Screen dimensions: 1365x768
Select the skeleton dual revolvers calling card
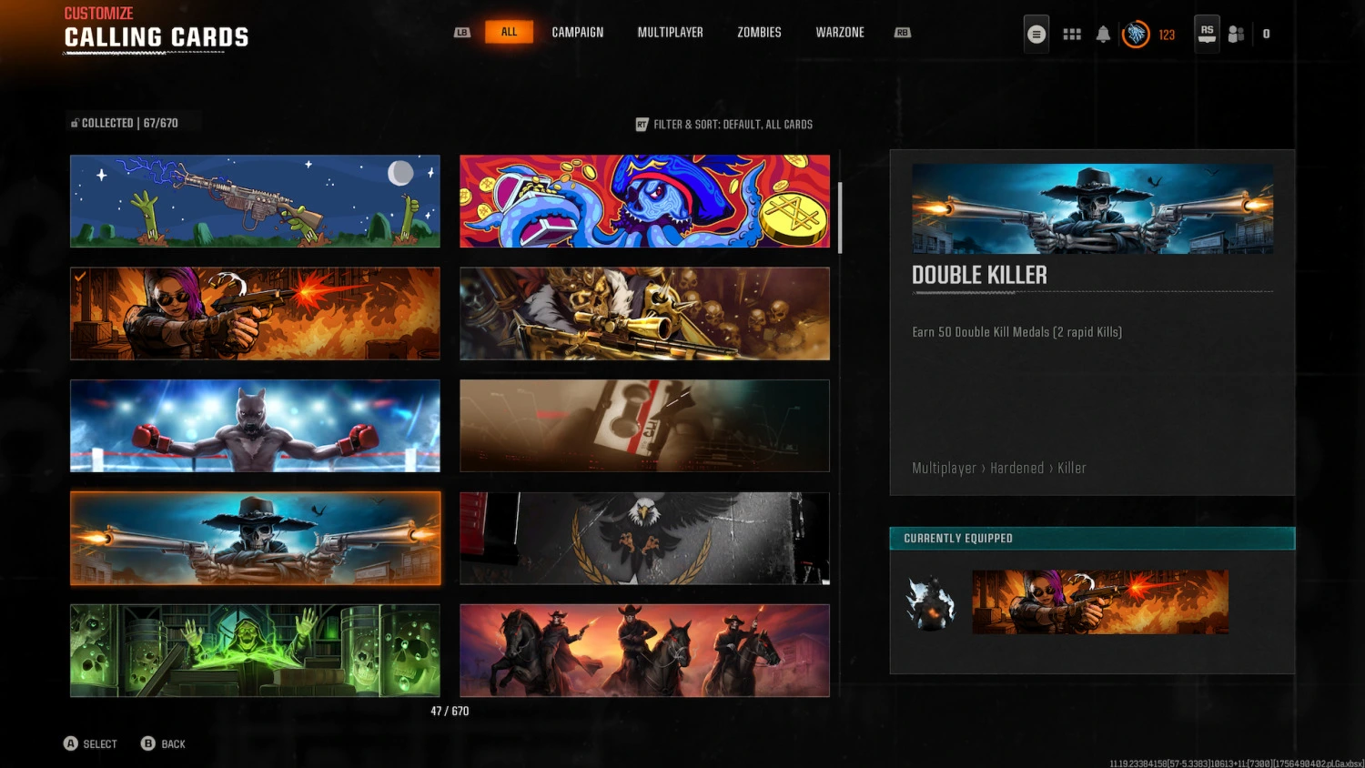tap(255, 539)
